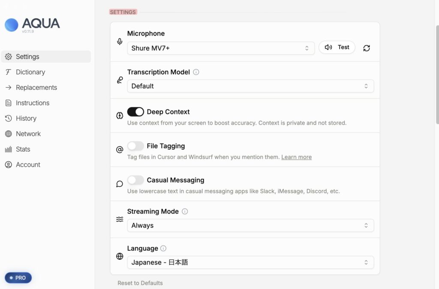
Task: Click the History clock icon in sidebar
Action: pyautogui.click(x=8, y=119)
